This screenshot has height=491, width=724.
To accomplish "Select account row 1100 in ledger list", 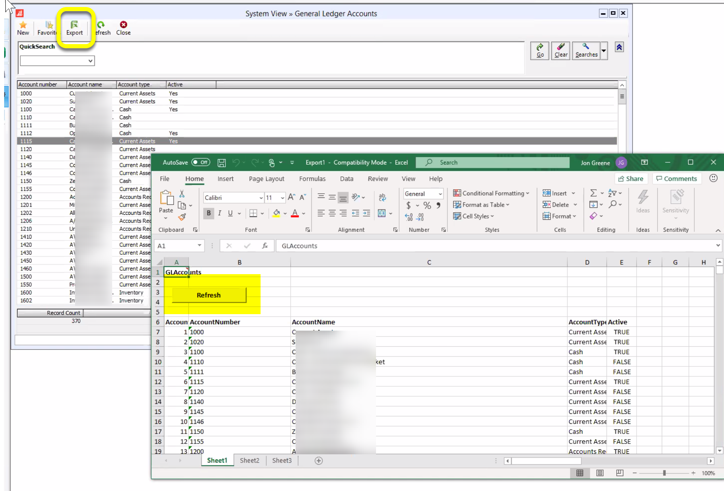I will [x=317, y=109].
